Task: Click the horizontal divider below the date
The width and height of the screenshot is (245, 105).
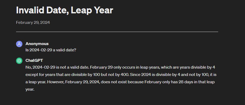Action: coord(117,32)
